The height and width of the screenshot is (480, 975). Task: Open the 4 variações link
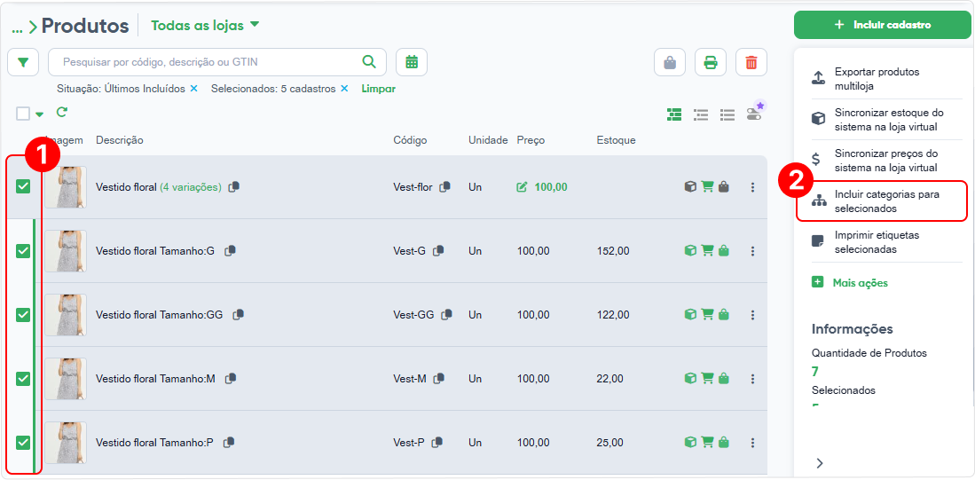point(190,186)
